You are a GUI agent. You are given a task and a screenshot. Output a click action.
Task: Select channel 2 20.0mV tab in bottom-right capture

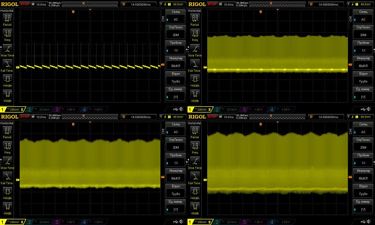point(226,222)
